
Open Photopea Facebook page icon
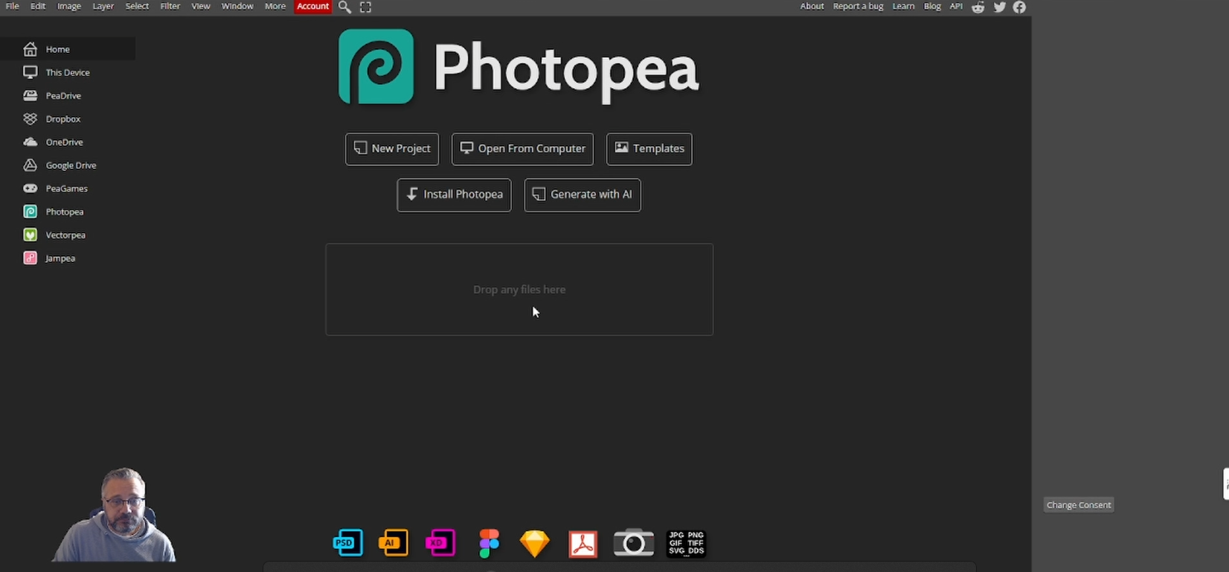click(x=1019, y=7)
